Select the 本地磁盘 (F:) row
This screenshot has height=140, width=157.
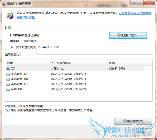[x=75, y=84]
